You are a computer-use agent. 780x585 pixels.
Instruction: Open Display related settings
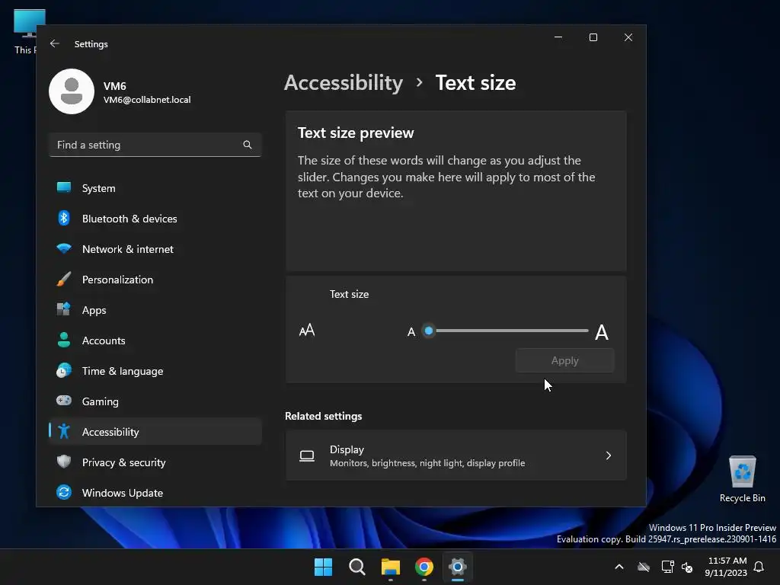pos(456,456)
